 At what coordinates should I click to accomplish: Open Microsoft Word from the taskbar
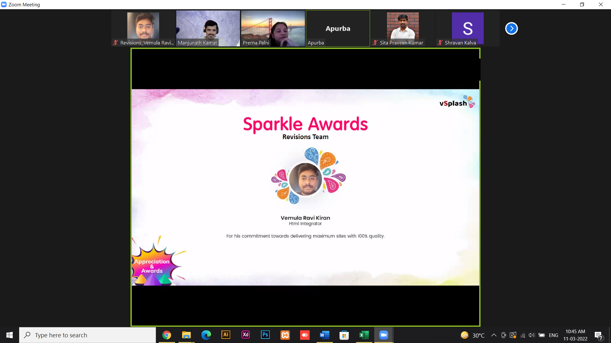pos(324,335)
